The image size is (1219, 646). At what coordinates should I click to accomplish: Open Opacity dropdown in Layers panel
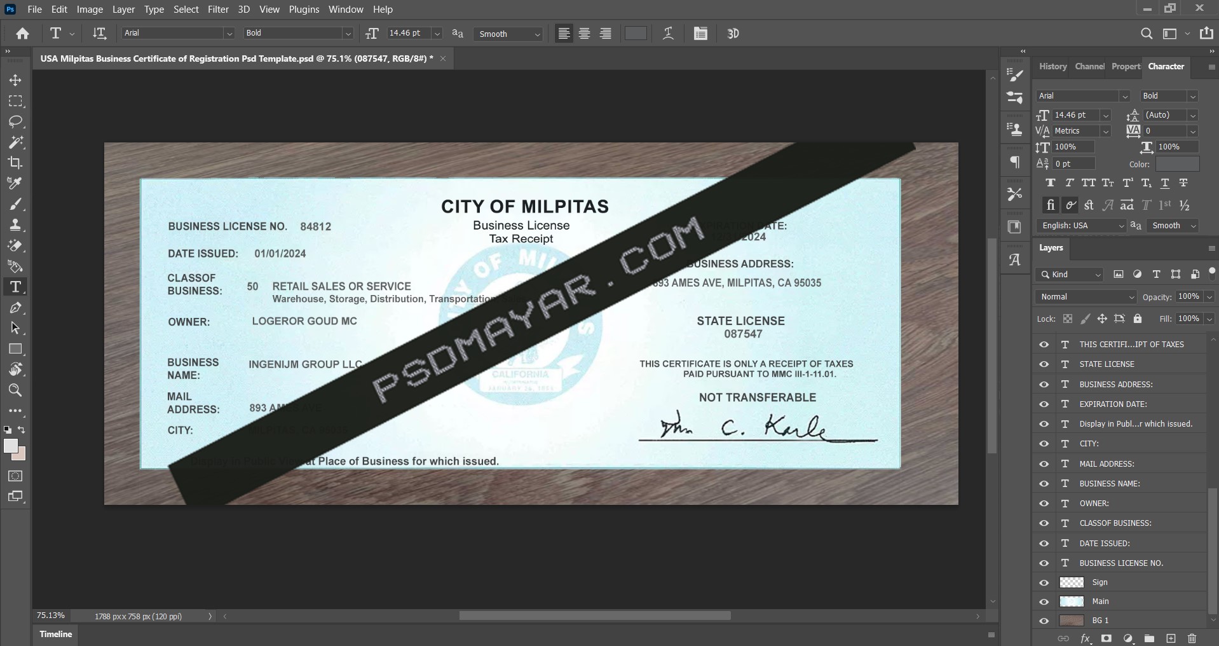pyautogui.click(x=1209, y=297)
